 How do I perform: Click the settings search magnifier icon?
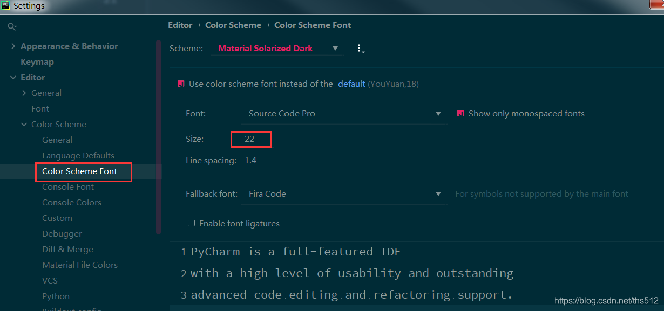pyautogui.click(x=12, y=26)
